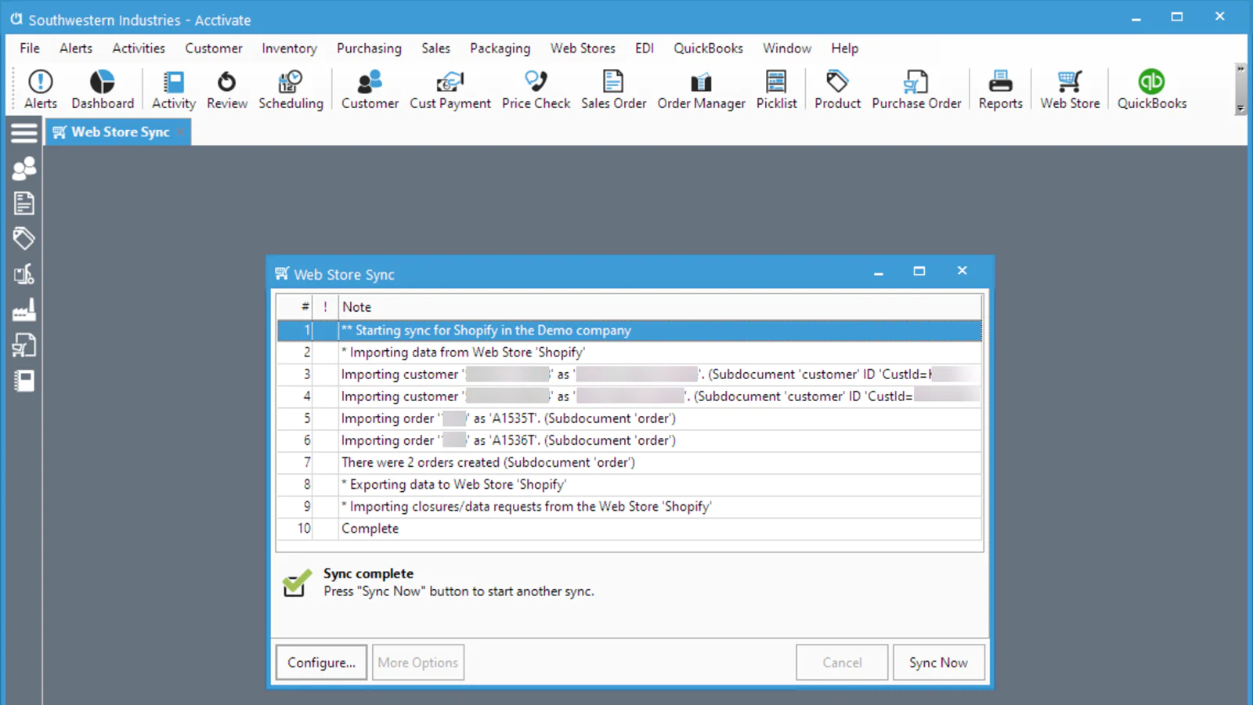The image size is (1253, 705).
Task: Open the Sales Order toolbar icon
Action: (x=613, y=89)
